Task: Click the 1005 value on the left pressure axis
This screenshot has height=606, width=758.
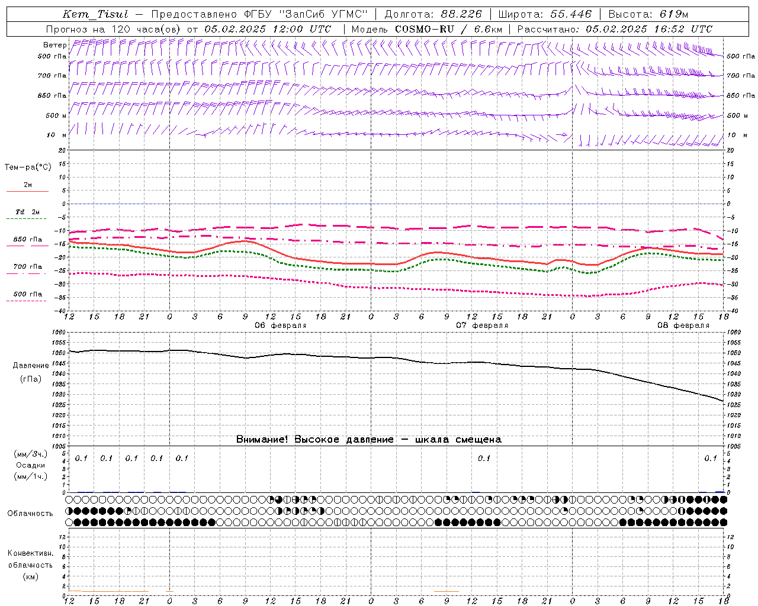Action: point(59,446)
